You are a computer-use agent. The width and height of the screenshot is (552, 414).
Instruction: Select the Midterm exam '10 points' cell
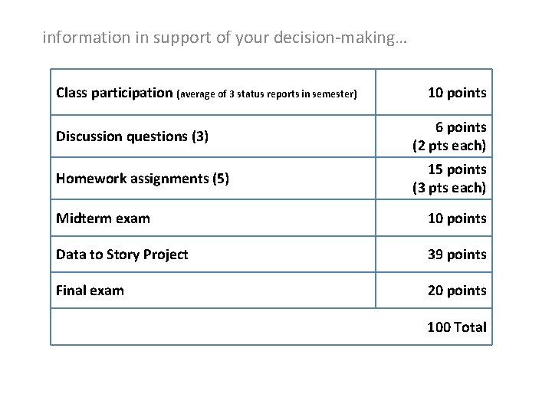[456, 219]
